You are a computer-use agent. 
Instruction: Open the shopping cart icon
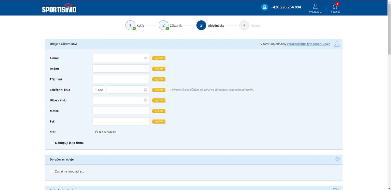[x=335, y=6]
